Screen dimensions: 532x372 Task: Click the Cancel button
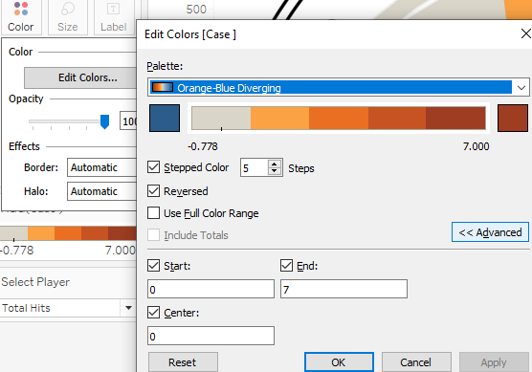tap(416, 362)
